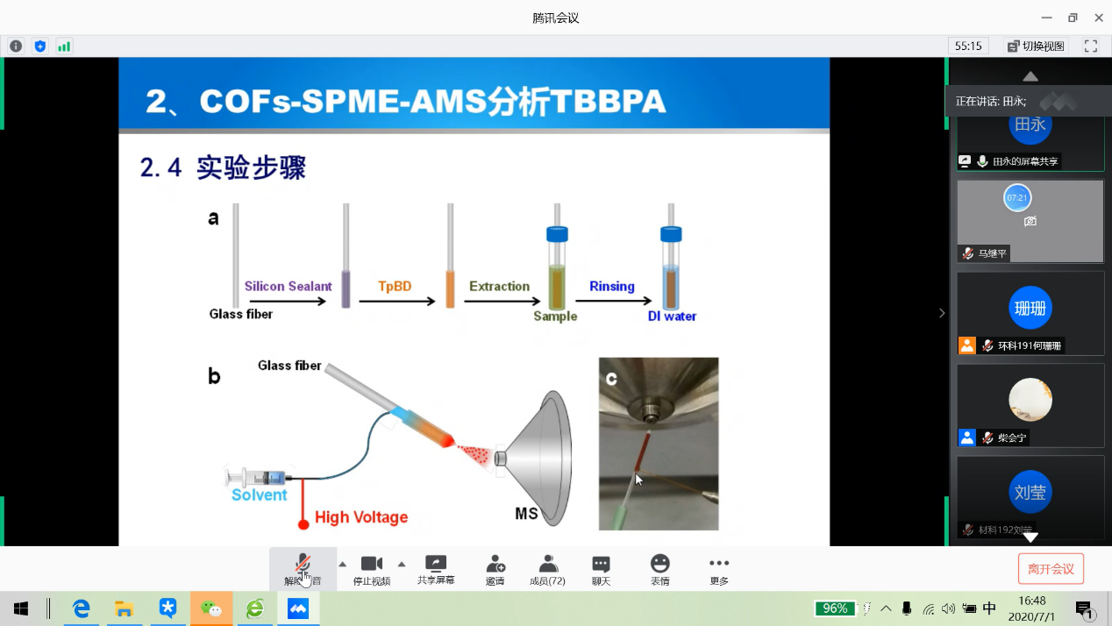Select 珊珊 participant video thumbnail
The image size is (1112, 626).
pyautogui.click(x=1030, y=312)
